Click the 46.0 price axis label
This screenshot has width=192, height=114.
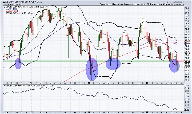click(x=187, y=26)
